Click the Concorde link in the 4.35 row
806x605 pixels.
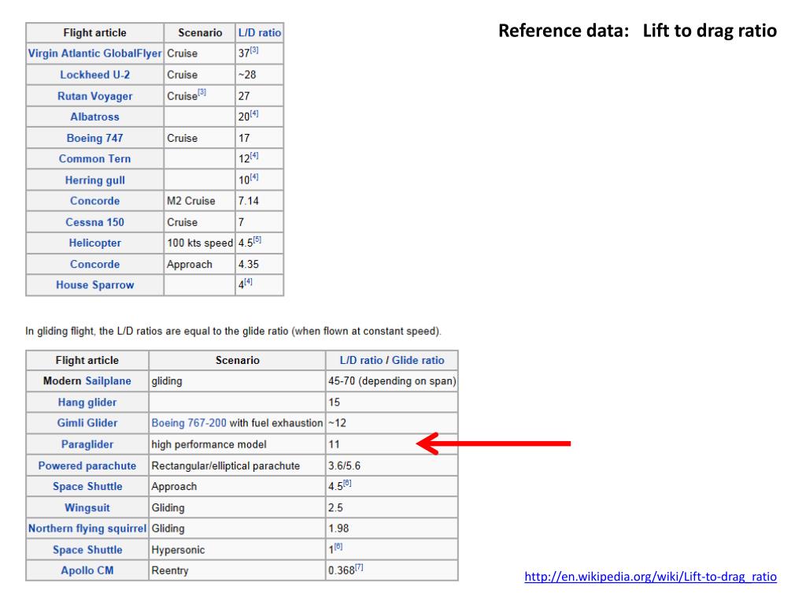click(94, 265)
